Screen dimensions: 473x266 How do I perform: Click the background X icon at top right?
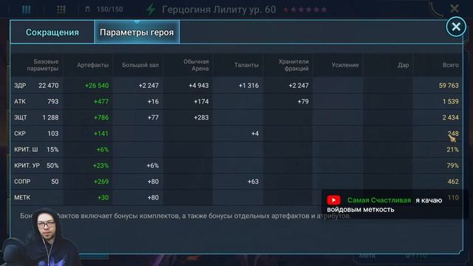point(455,8)
